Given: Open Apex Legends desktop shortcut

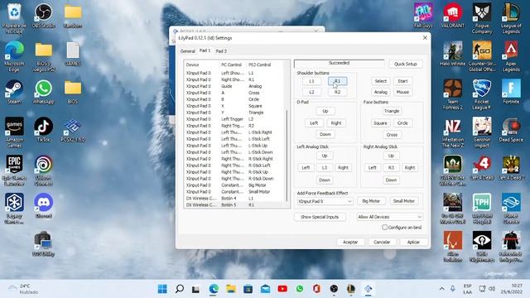Looking at the screenshot, I should (511, 56).
